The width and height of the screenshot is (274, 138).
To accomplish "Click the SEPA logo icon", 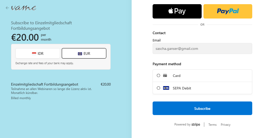I will (x=166, y=88).
